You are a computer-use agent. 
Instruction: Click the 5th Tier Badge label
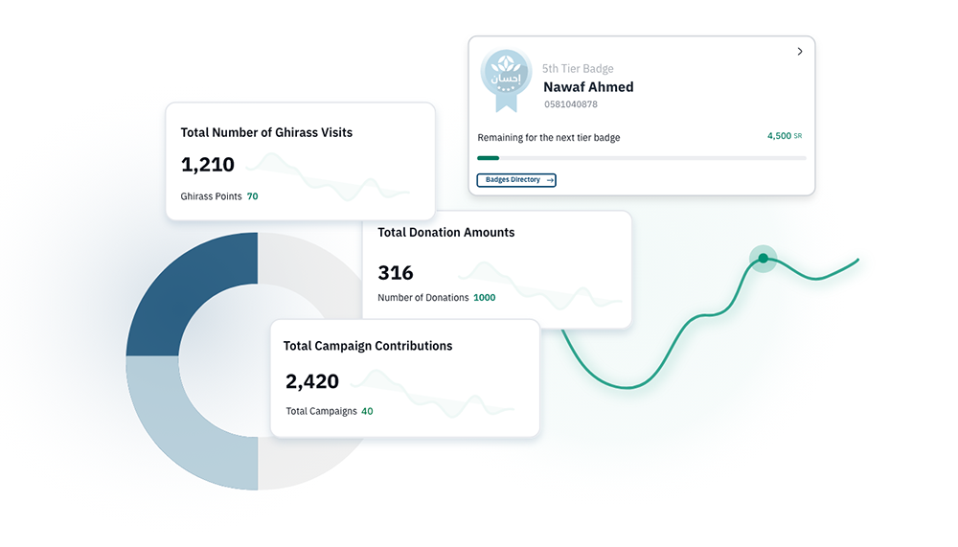pos(578,68)
